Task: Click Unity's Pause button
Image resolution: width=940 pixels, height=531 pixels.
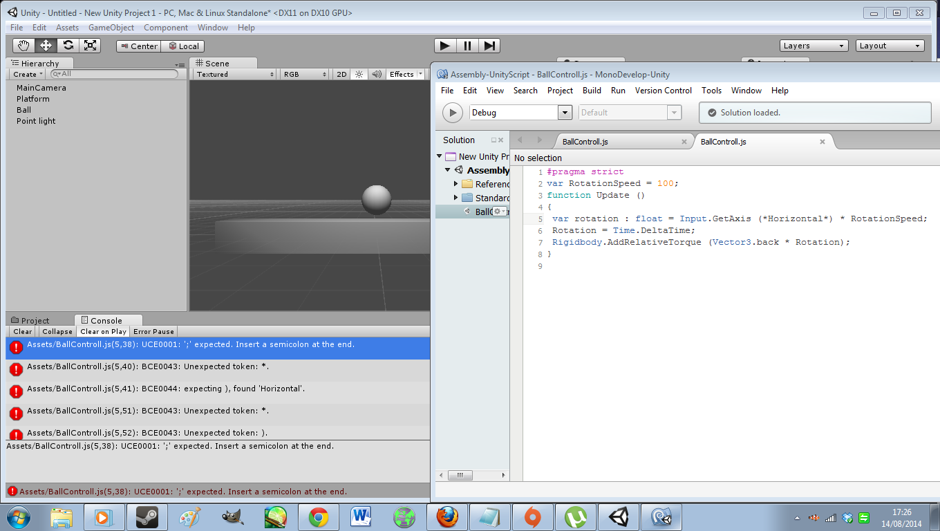Action: 467,46
